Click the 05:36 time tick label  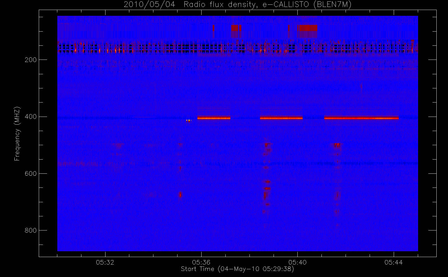tap(201, 262)
